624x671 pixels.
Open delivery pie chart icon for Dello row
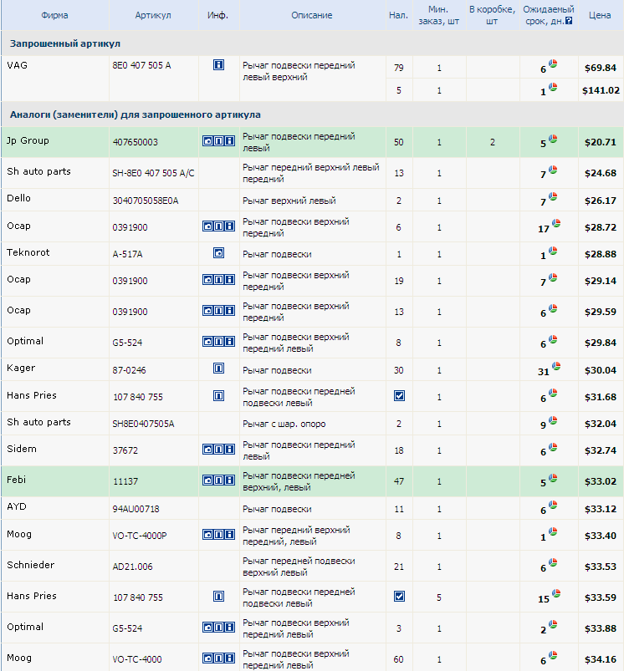pyautogui.click(x=553, y=196)
